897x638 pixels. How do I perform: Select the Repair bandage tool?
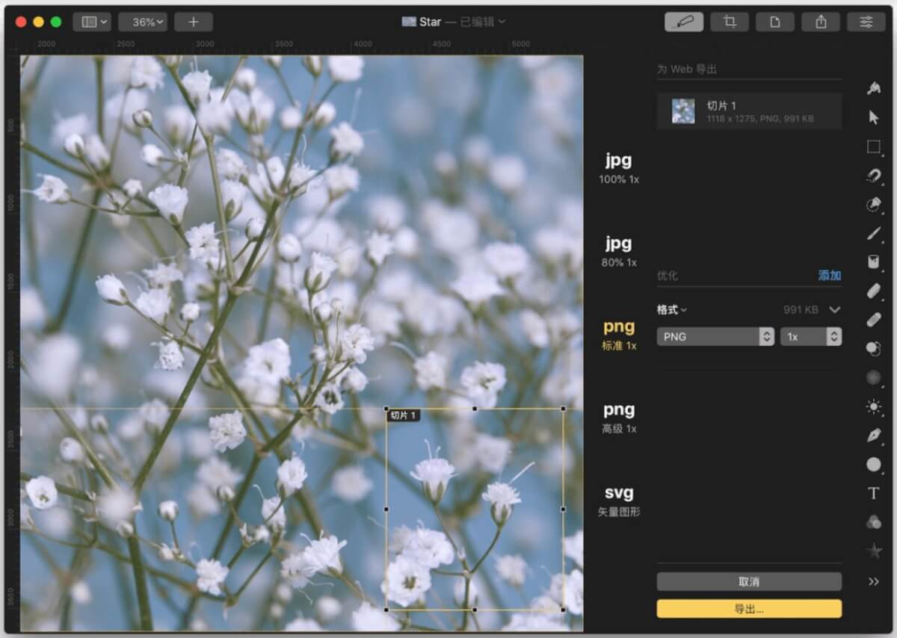tap(873, 320)
